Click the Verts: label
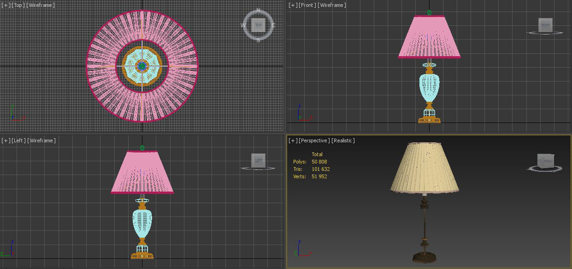The width and height of the screenshot is (572, 269). tap(300, 176)
